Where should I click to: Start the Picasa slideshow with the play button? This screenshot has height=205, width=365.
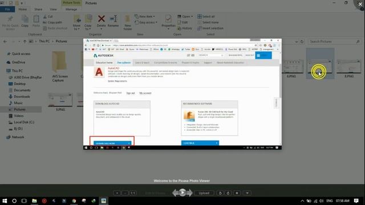[x=182, y=192]
